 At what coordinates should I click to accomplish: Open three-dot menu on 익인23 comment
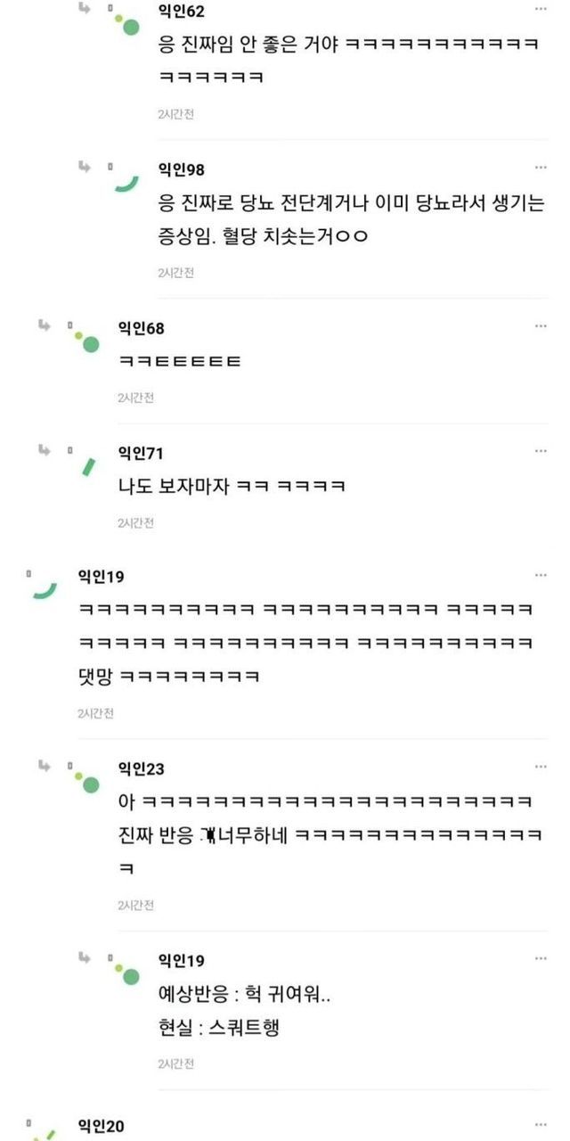click(x=541, y=767)
